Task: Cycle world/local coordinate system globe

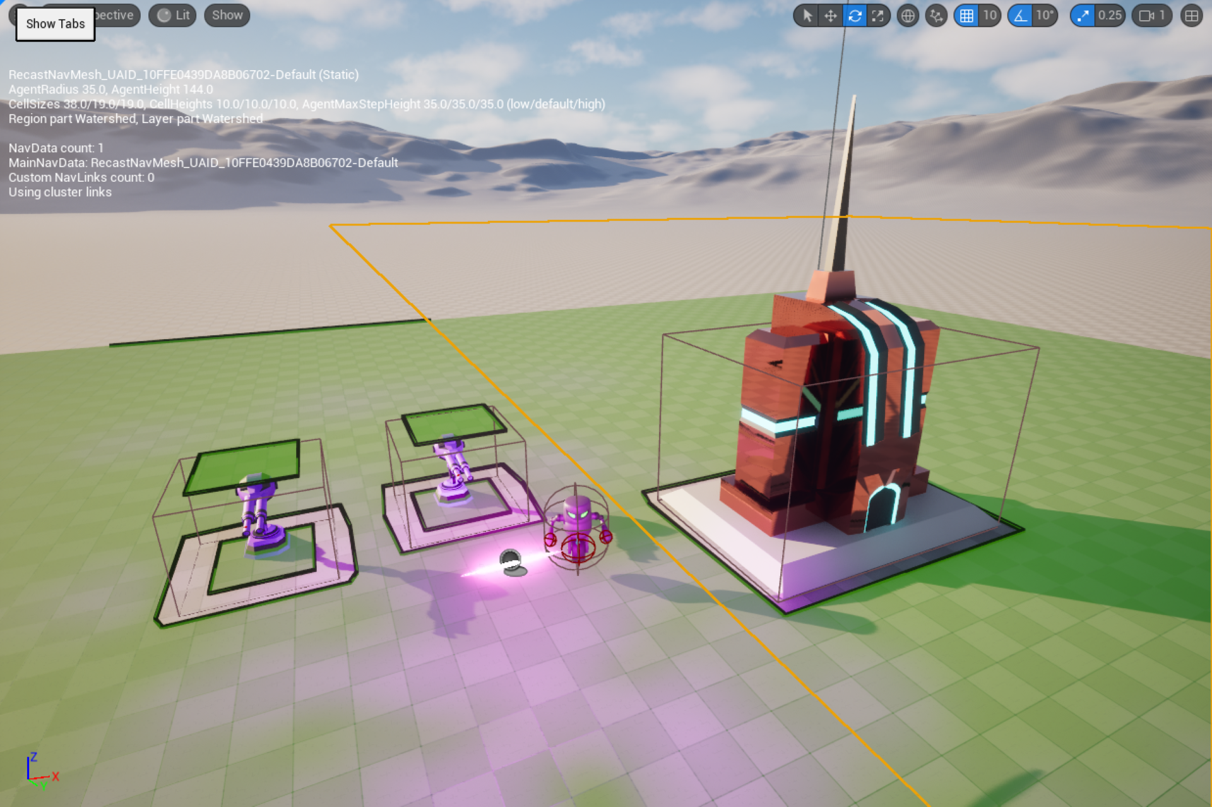Action: 908,16
